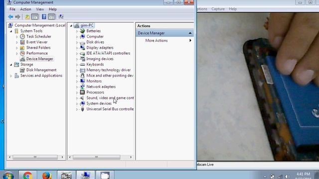This screenshot has width=319, height=179.
Task: Click the Disk drives device icon
Action: 82,42
